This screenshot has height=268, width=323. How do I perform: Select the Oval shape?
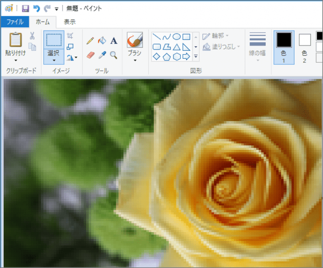(x=176, y=37)
